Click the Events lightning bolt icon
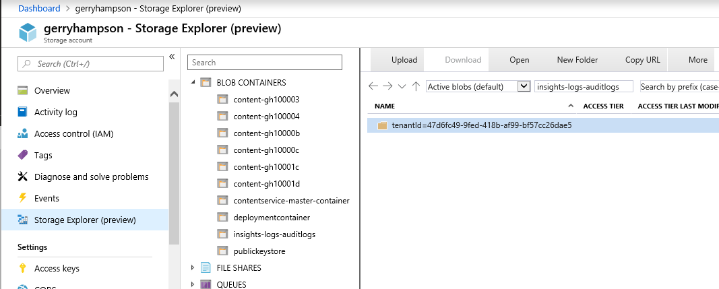Image resolution: width=719 pixels, height=289 pixels. click(x=22, y=198)
